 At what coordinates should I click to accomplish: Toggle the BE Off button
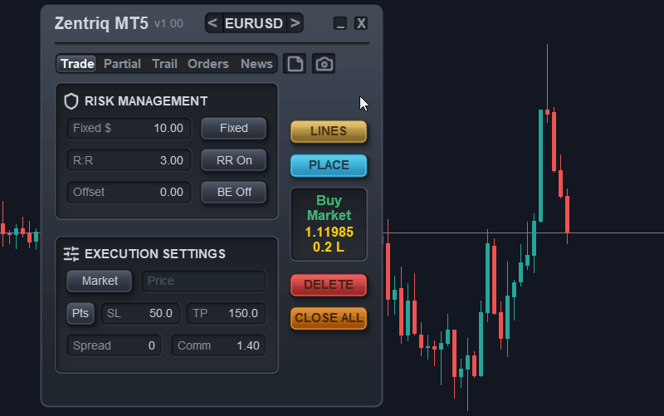point(234,193)
